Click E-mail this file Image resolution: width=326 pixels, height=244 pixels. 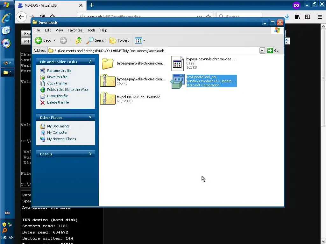(57, 96)
